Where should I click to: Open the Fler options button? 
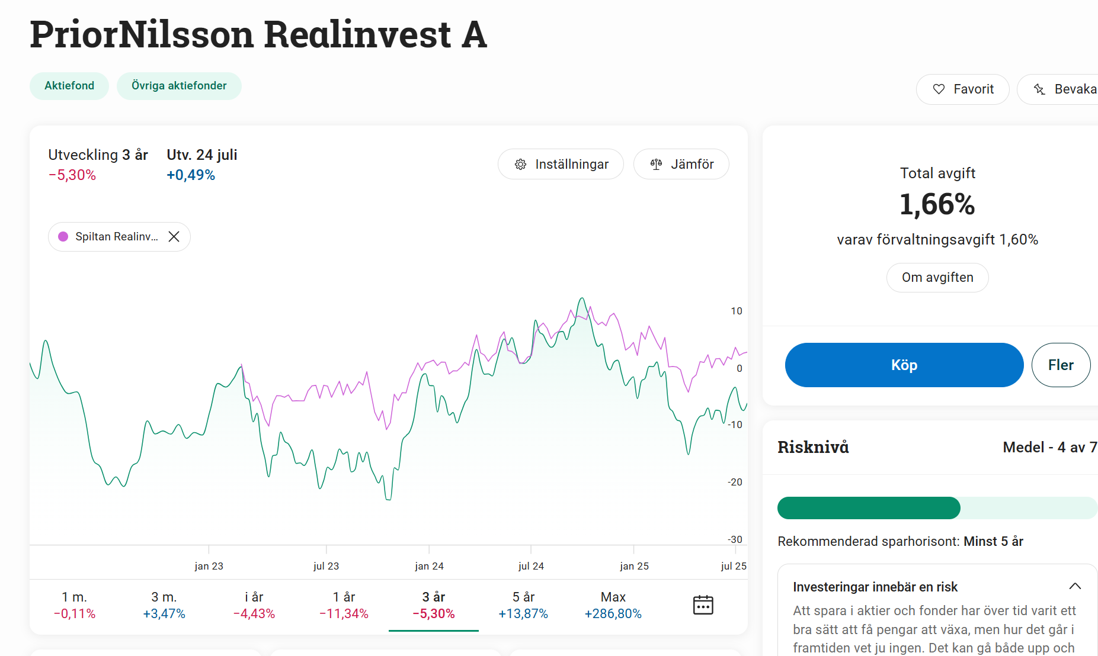point(1061,365)
